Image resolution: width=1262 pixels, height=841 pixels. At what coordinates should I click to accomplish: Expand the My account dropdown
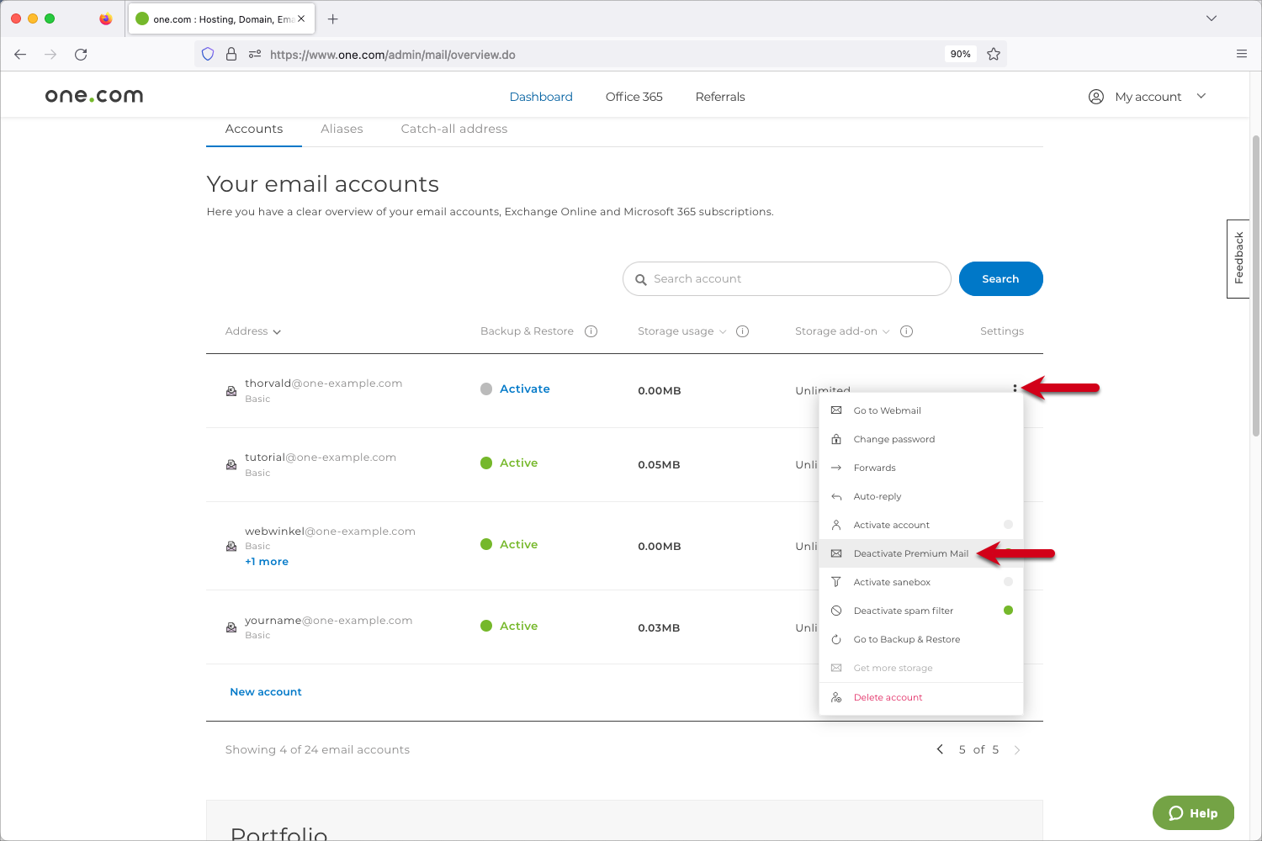point(1201,97)
